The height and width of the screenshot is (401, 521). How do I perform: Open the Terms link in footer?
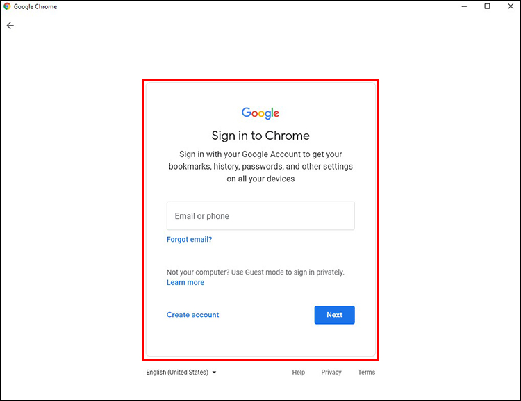pyautogui.click(x=366, y=373)
